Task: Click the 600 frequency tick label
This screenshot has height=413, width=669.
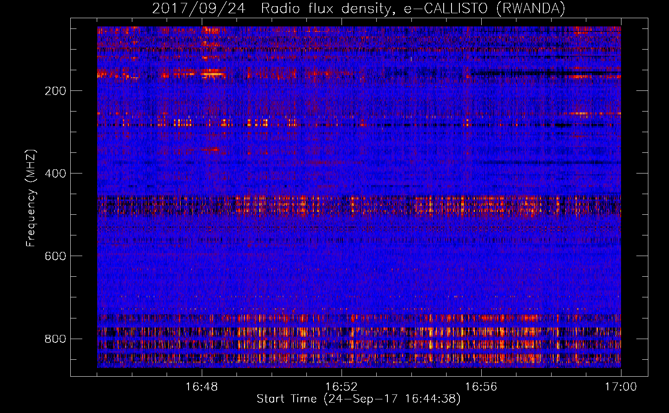Action: [55, 256]
